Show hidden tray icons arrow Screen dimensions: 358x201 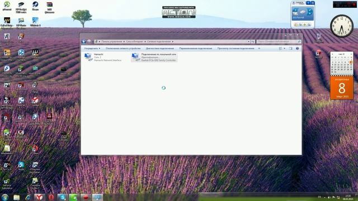324,197
